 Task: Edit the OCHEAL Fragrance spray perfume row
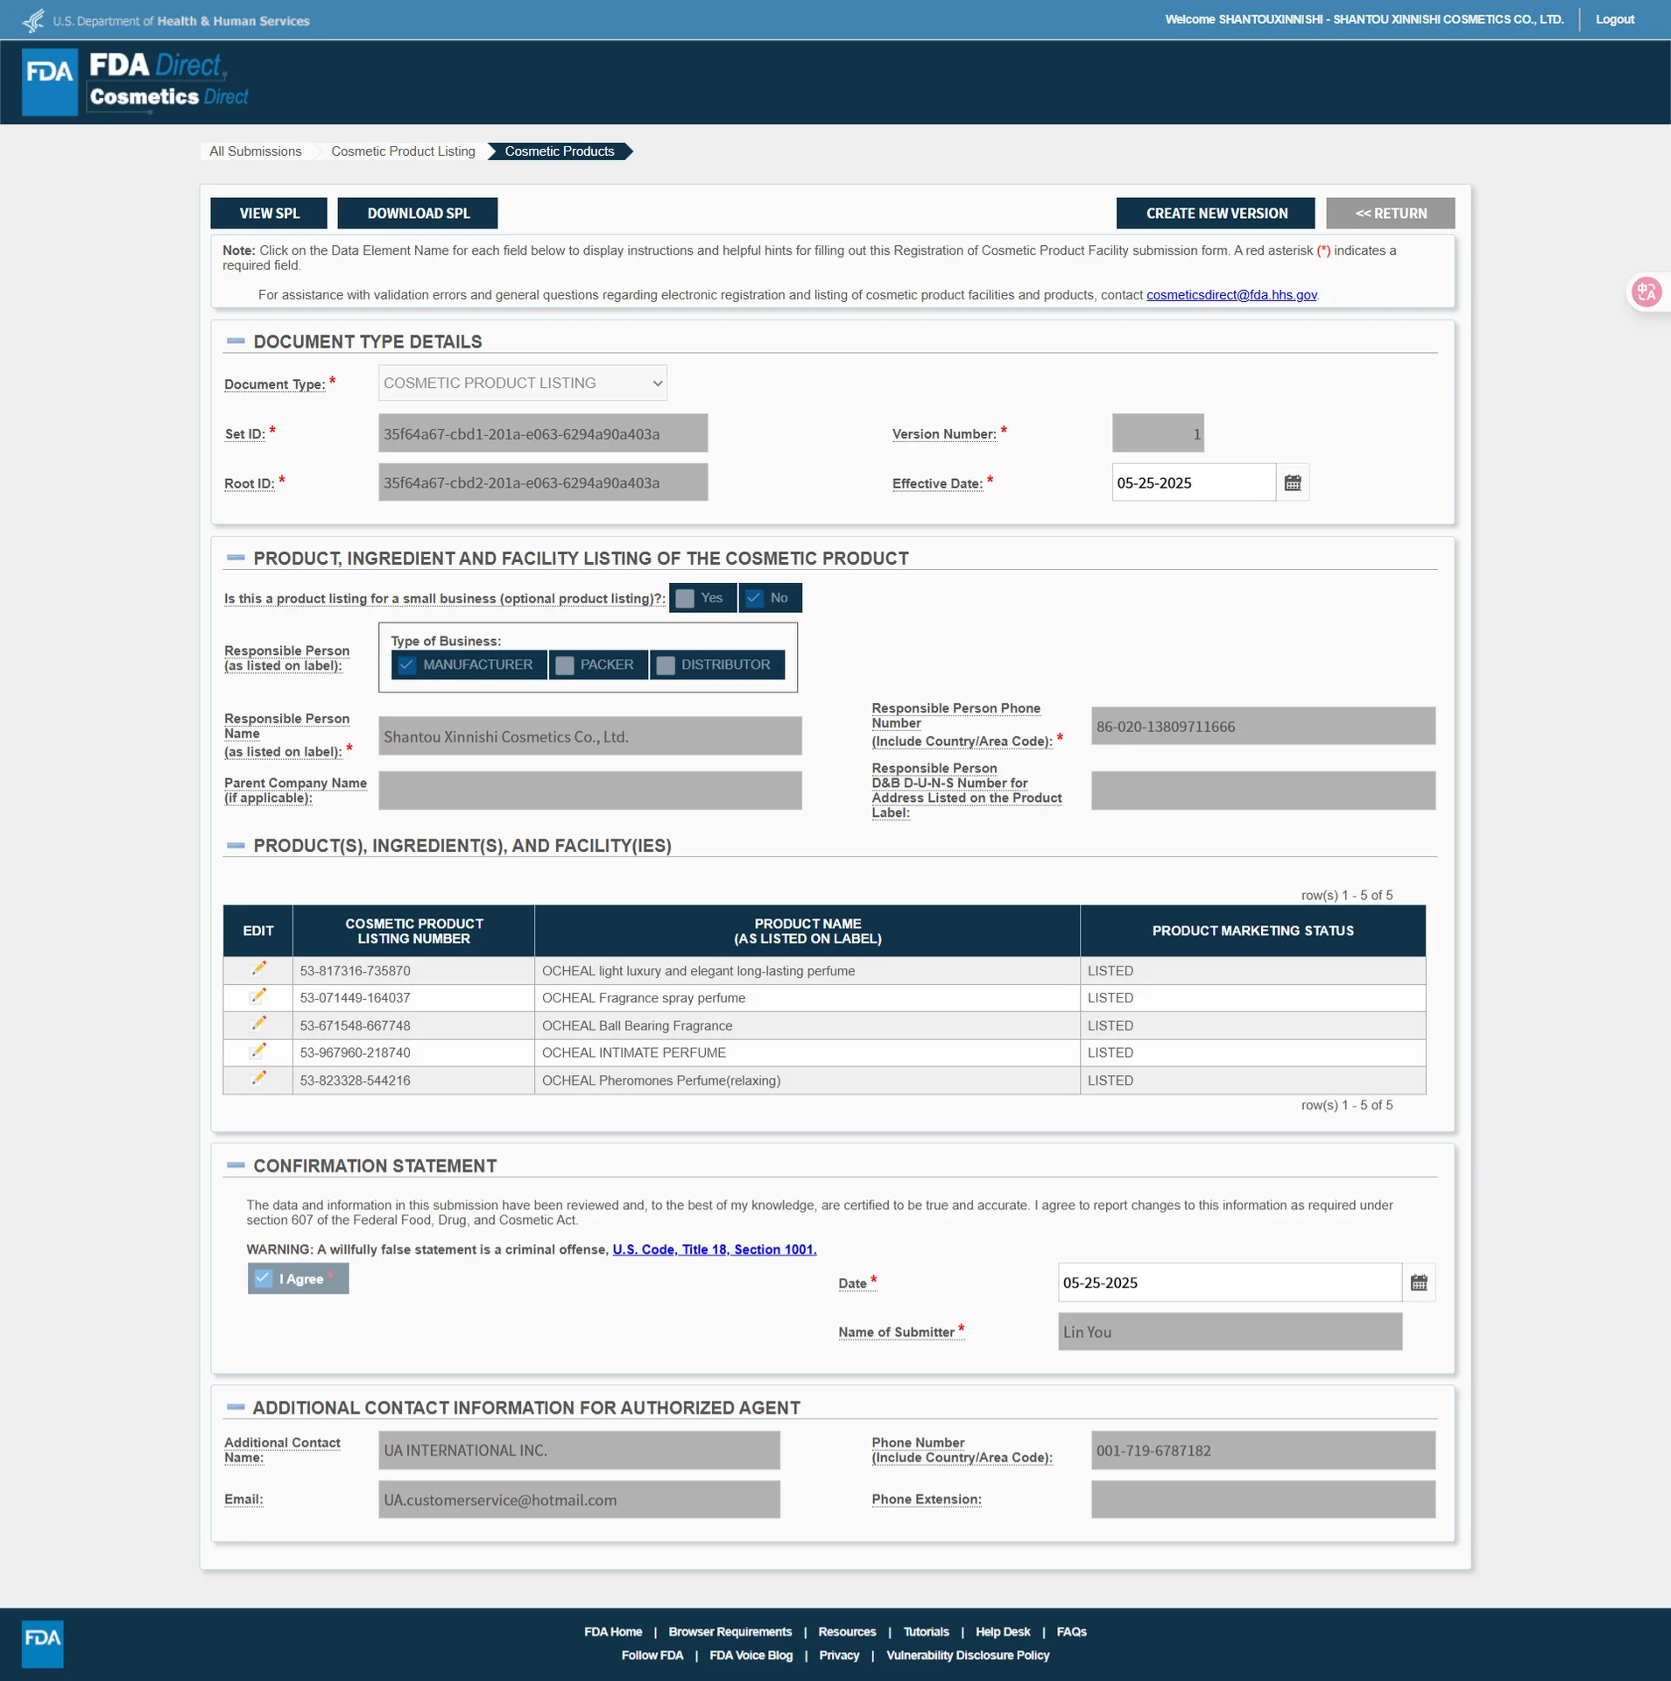click(258, 996)
